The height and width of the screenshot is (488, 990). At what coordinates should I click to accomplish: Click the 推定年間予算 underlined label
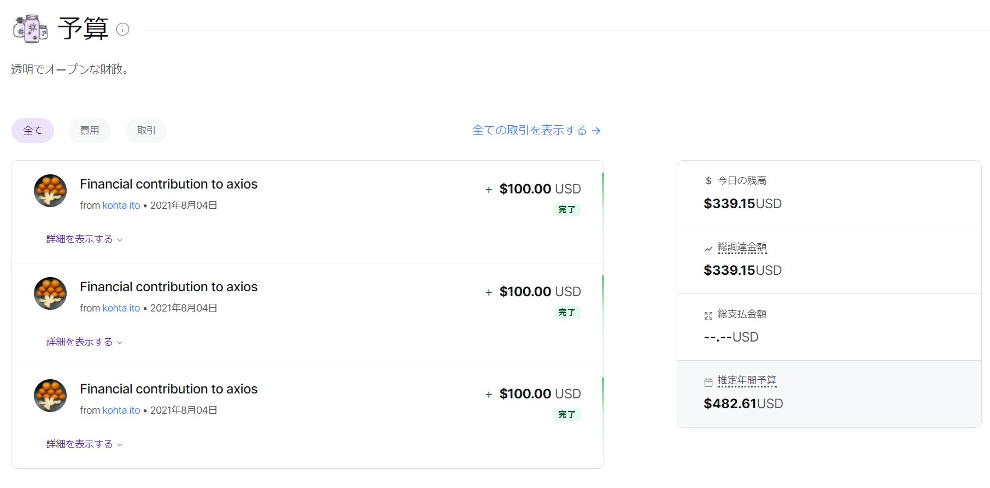pyautogui.click(x=747, y=380)
